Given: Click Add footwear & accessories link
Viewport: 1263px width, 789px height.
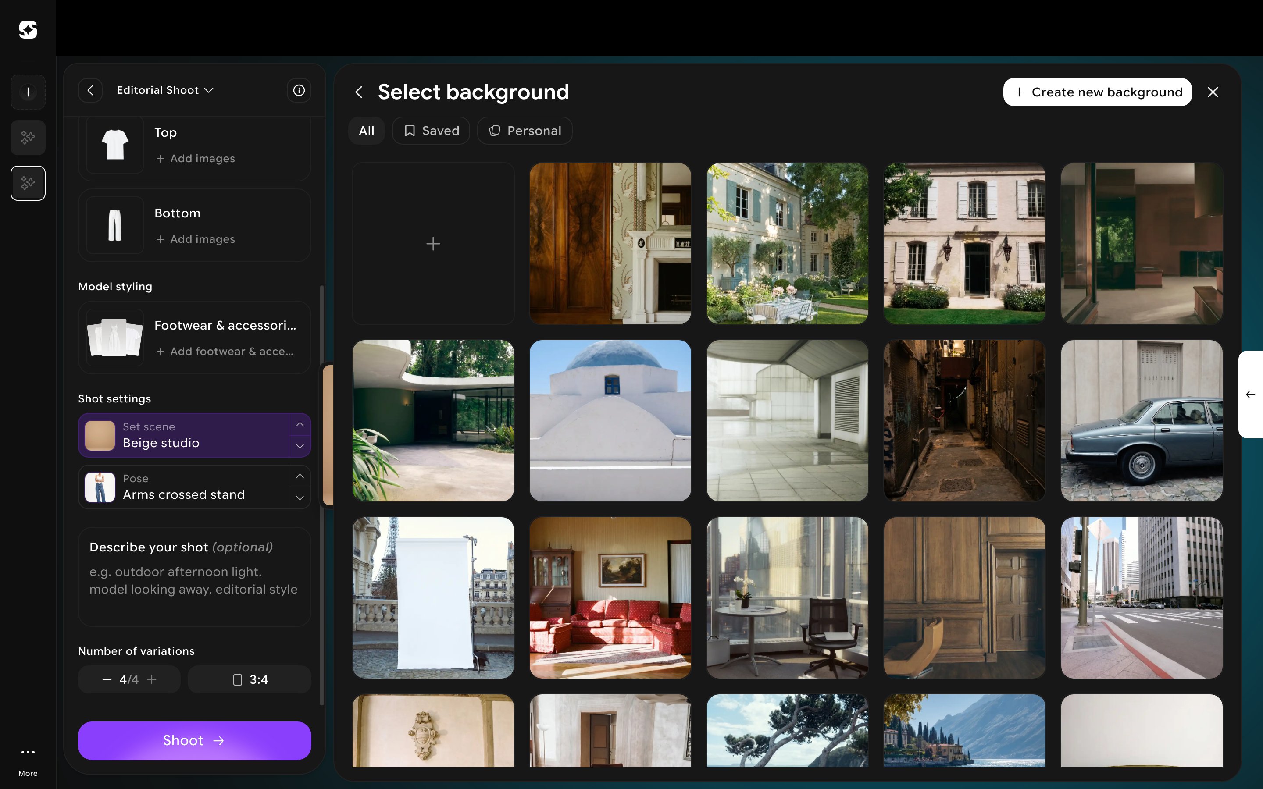Looking at the screenshot, I should pyautogui.click(x=225, y=352).
